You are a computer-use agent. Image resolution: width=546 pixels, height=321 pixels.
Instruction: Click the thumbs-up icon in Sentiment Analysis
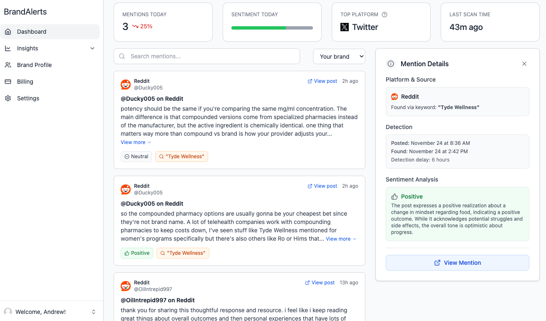click(x=395, y=197)
